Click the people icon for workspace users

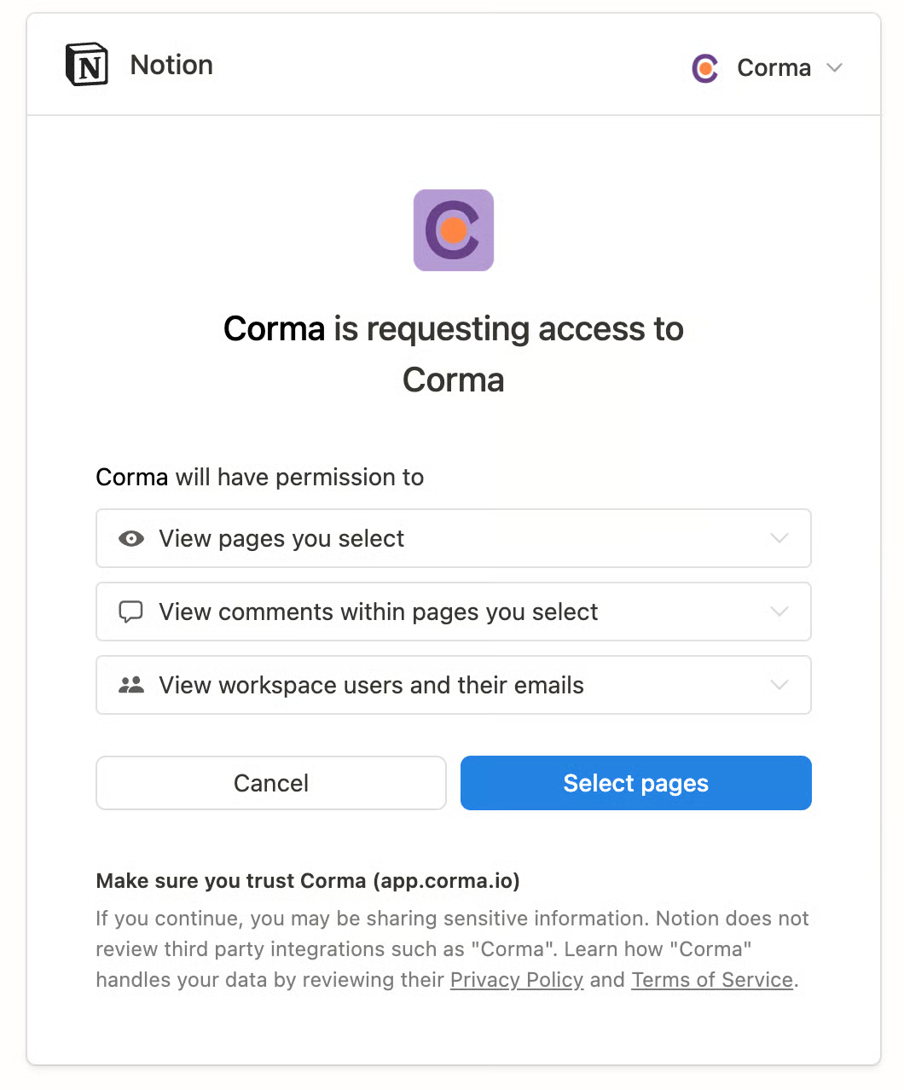tap(130, 685)
